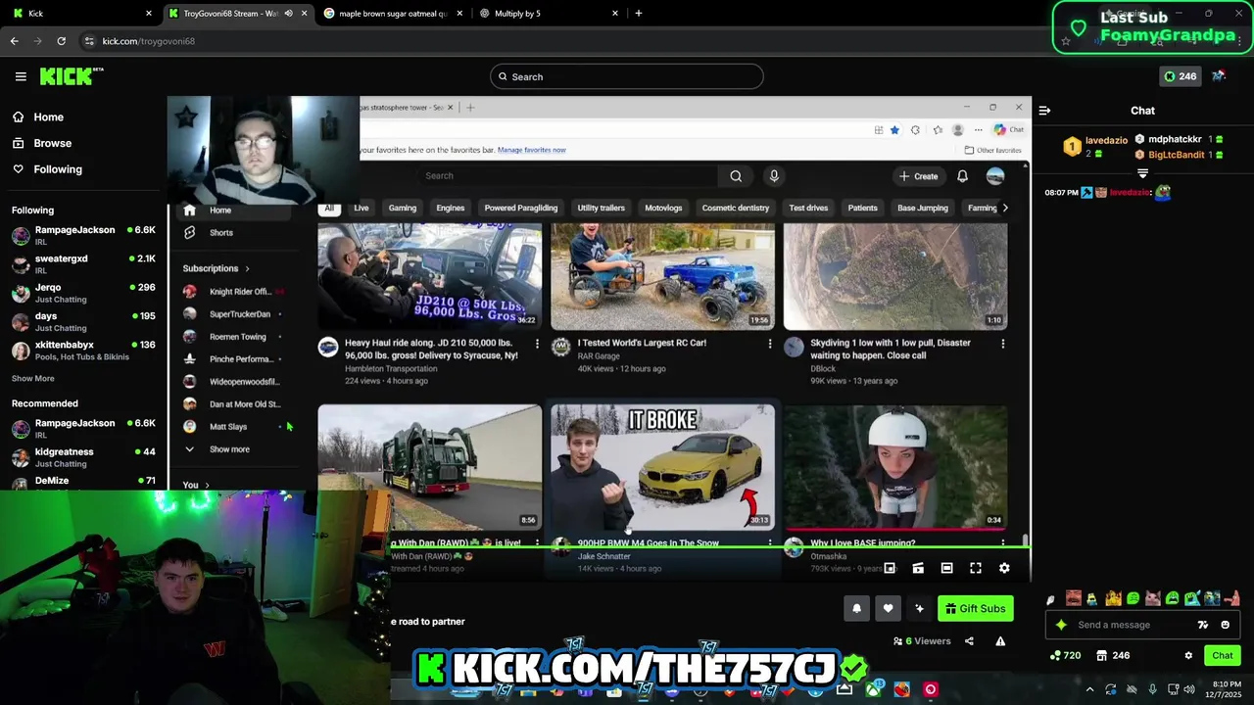Select the Gaming category chip
The height and width of the screenshot is (705, 1254).
(403, 208)
